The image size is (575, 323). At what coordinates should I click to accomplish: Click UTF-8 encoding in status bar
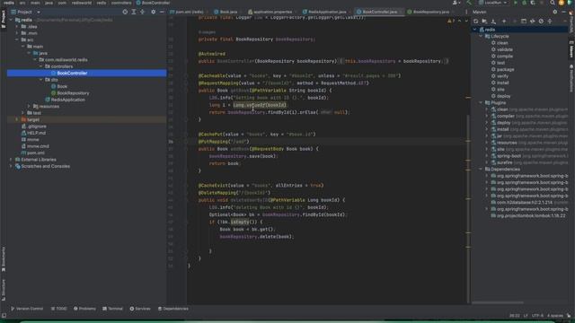(537, 315)
